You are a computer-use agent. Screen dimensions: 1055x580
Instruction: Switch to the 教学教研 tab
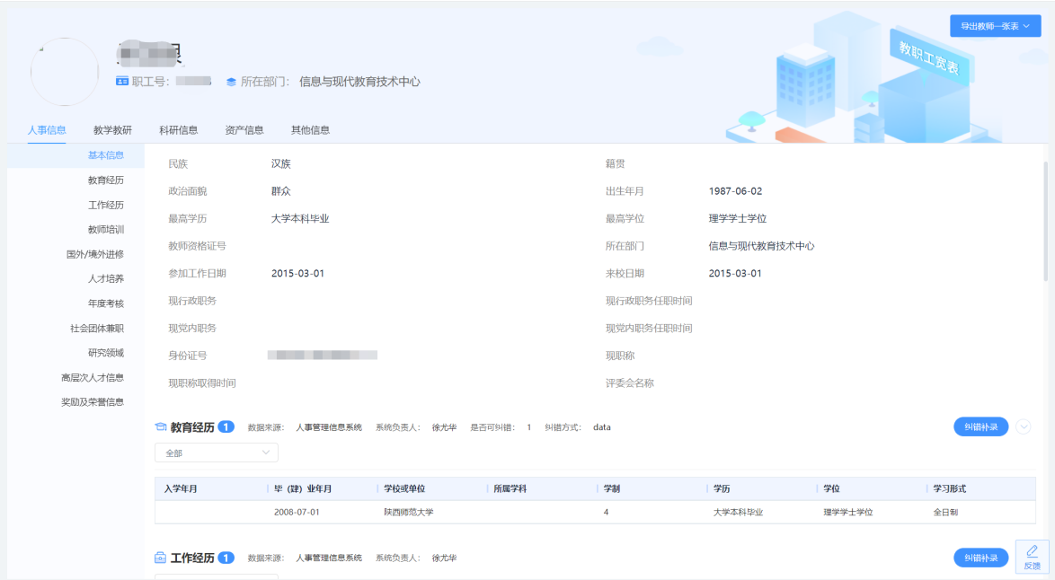pos(112,130)
